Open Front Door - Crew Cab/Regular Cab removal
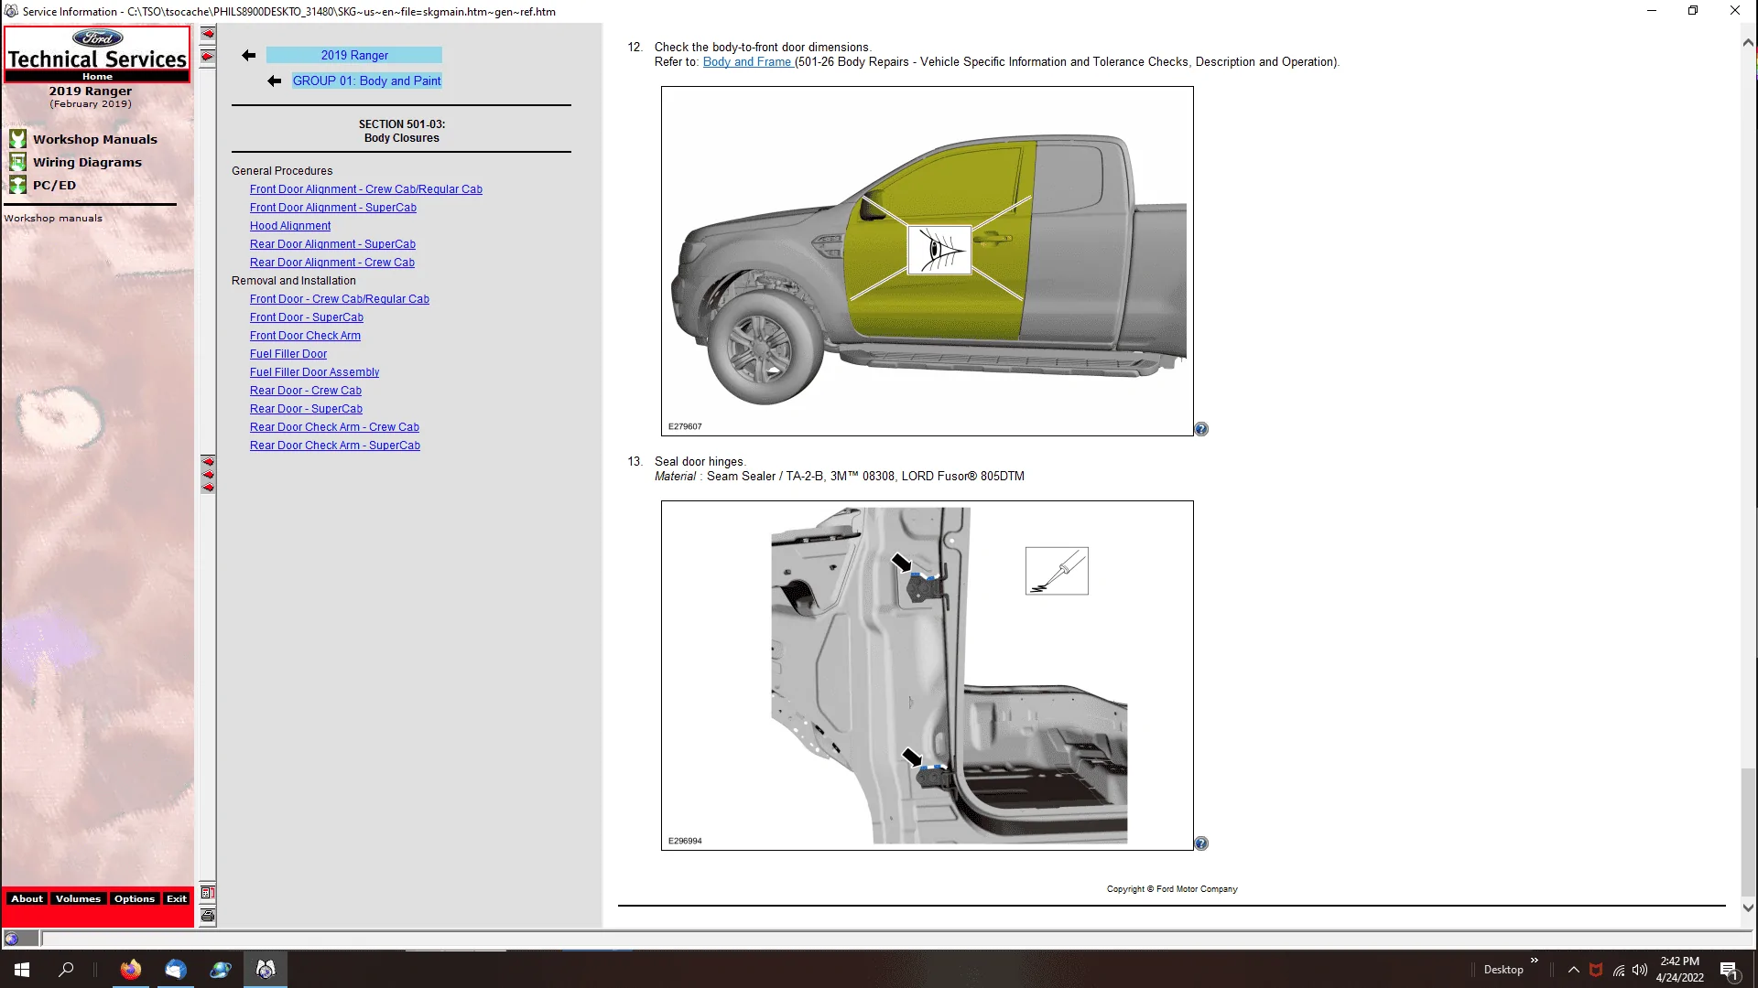Image resolution: width=1758 pixels, height=988 pixels. [340, 299]
